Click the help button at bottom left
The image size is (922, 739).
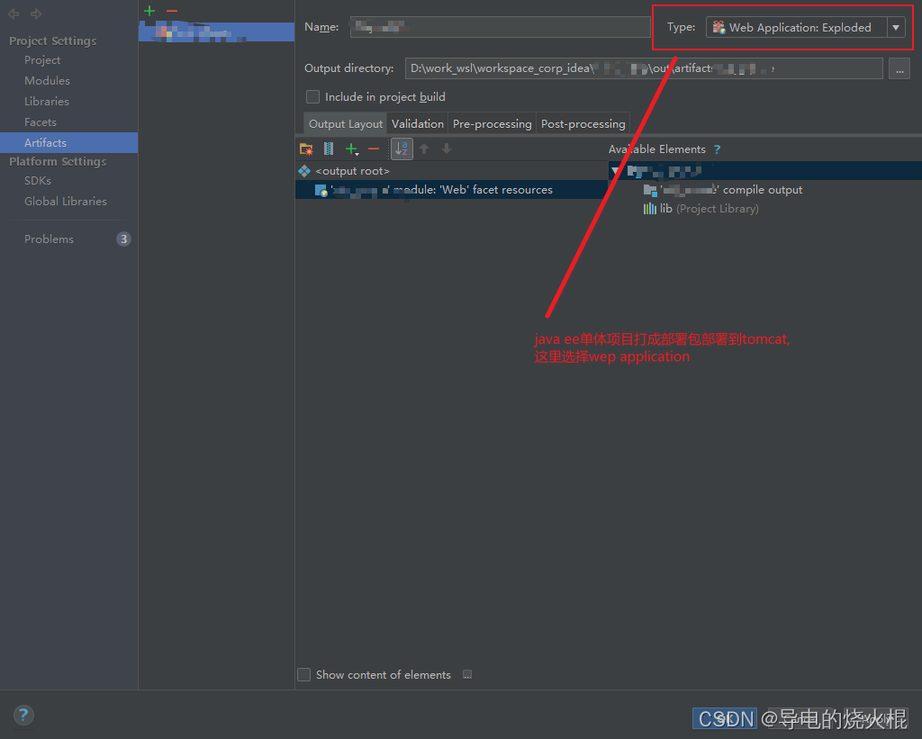click(x=23, y=715)
